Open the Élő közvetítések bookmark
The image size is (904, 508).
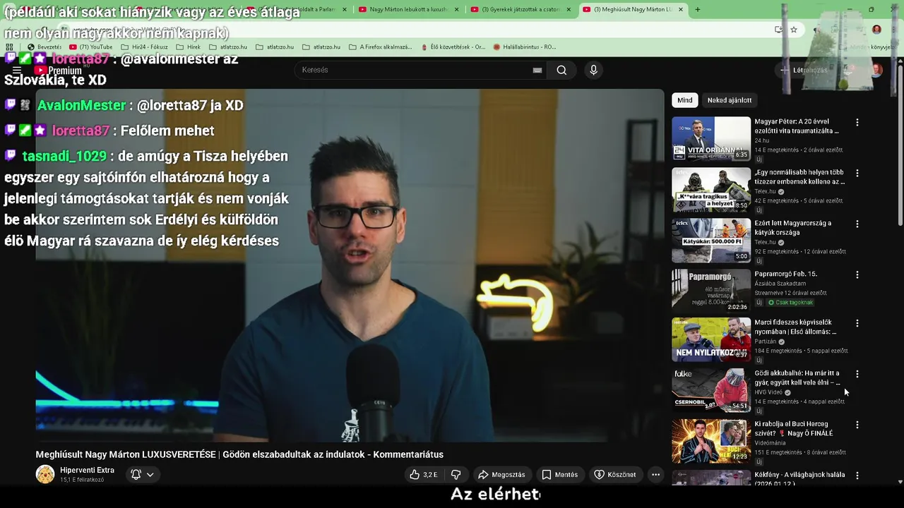click(x=453, y=47)
